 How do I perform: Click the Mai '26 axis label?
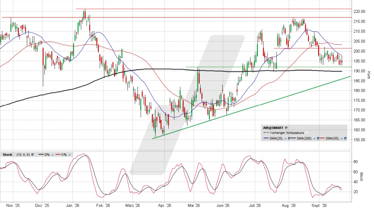[194, 205]
